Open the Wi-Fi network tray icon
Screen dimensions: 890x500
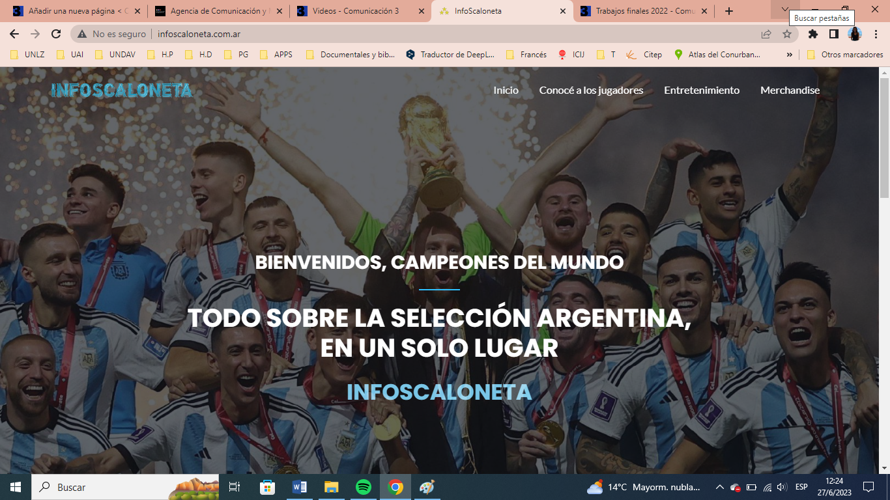pyautogui.click(x=768, y=487)
